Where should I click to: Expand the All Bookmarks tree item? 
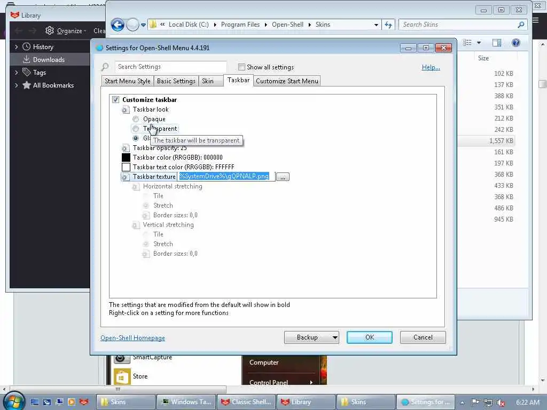click(x=17, y=85)
